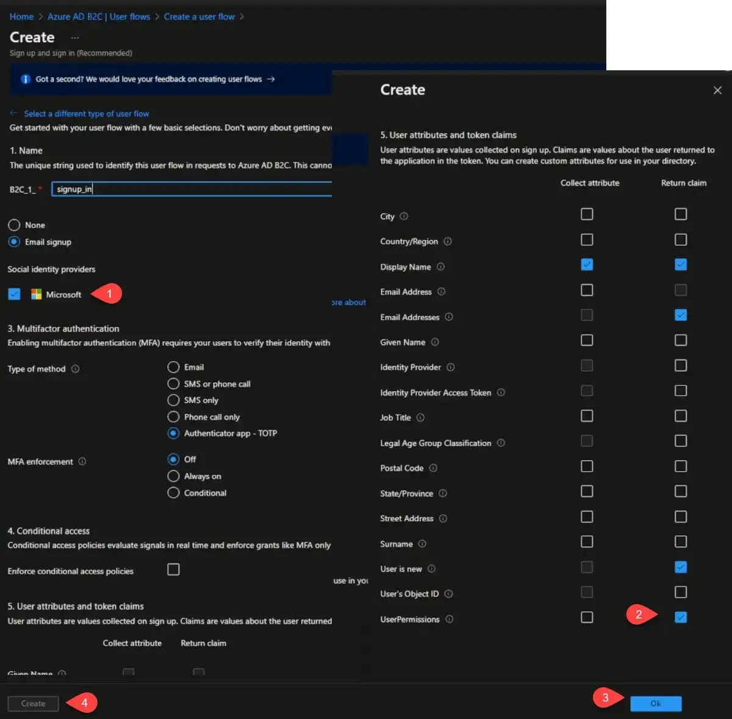Open the ellipsis menu next to Create title
This screenshot has width=732, height=719.
[x=75, y=38]
